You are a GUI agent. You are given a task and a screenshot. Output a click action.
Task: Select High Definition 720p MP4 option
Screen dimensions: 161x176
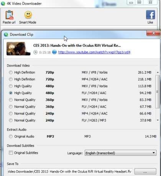click(11, 79)
